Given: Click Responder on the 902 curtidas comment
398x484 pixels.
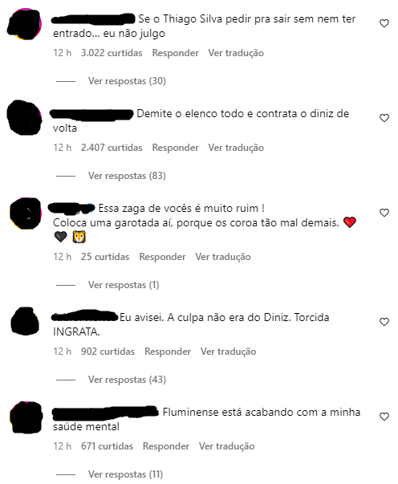Looking at the screenshot, I should click(x=168, y=352).
